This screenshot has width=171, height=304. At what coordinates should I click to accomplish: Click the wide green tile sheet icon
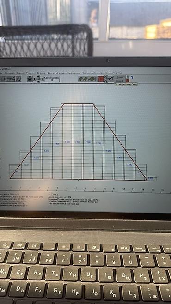point(92,79)
